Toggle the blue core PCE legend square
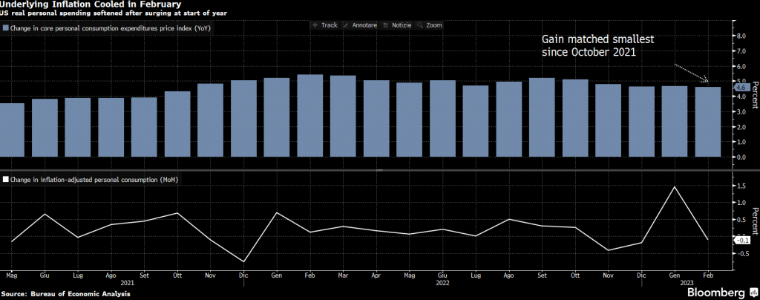Screen dimensions: 760x300 (7, 28)
